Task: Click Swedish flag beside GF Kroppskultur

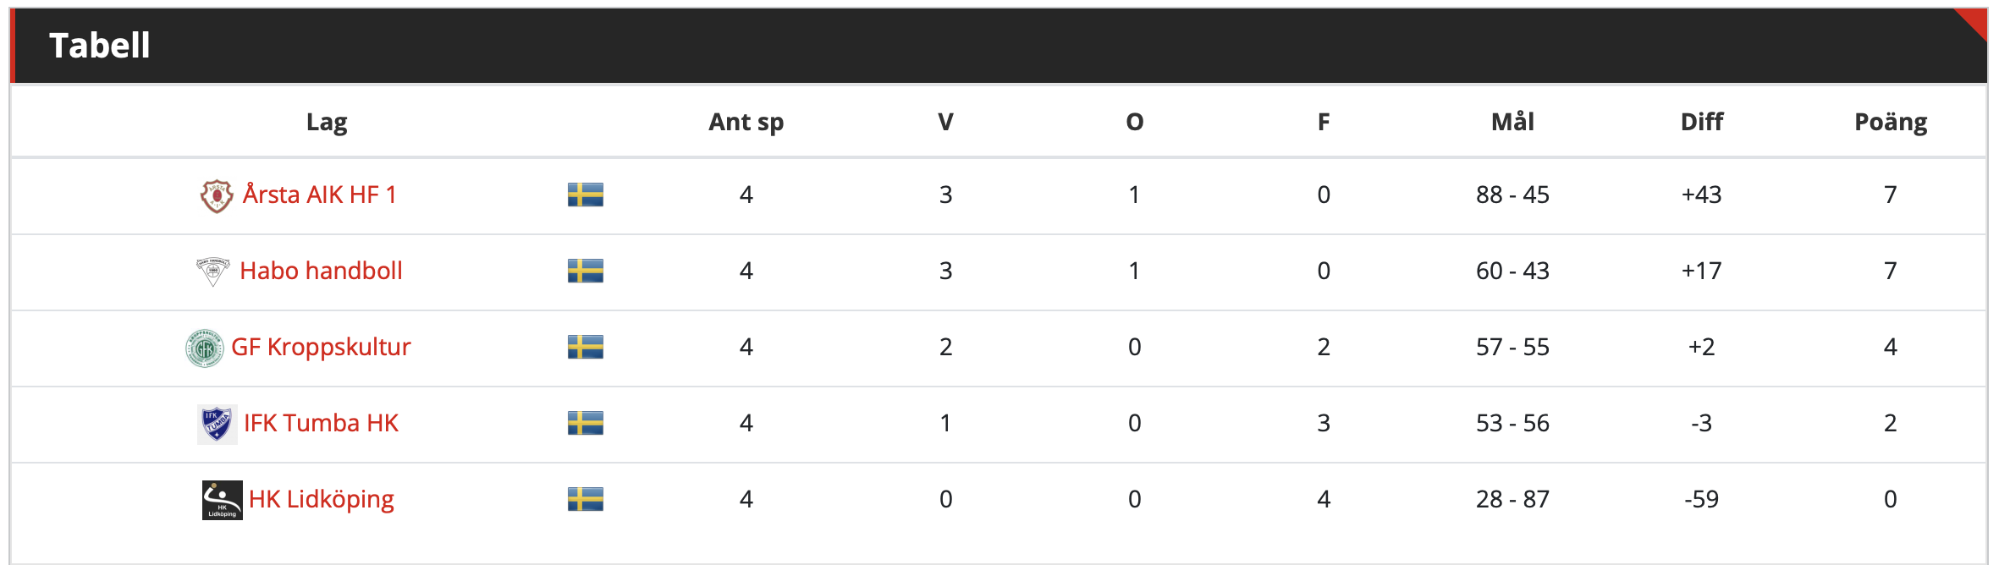Action: pyautogui.click(x=585, y=347)
